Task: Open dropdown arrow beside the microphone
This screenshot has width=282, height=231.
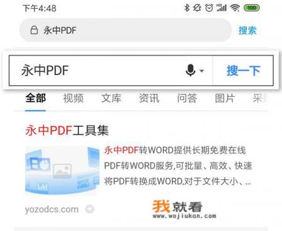Action: point(201,71)
